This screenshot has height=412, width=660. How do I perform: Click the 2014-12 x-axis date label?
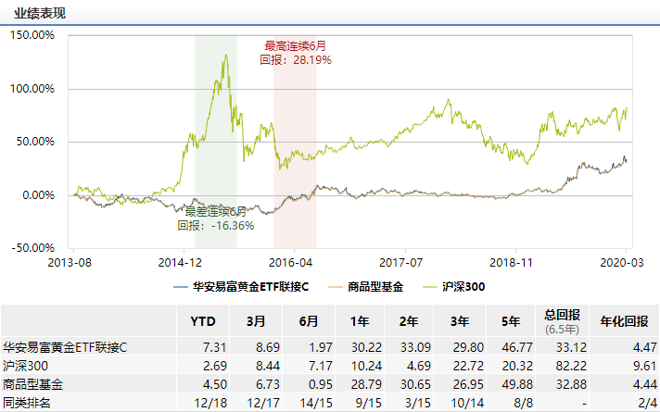pos(180,263)
